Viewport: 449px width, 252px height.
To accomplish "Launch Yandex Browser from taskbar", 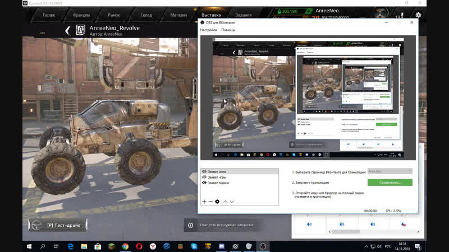I will pos(153,246).
